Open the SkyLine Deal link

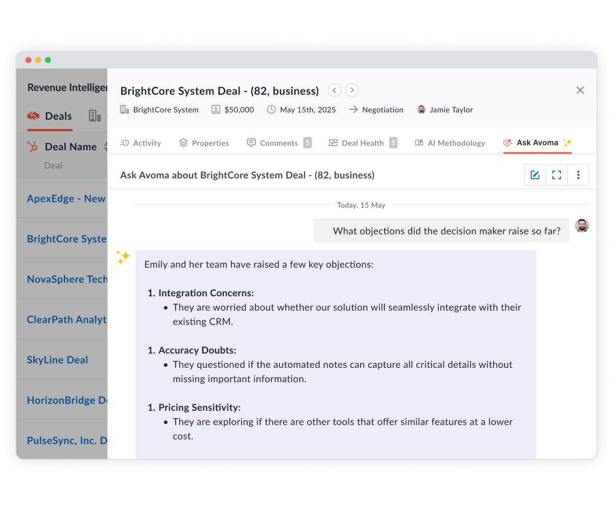pyautogui.click(x=57, y=360)
